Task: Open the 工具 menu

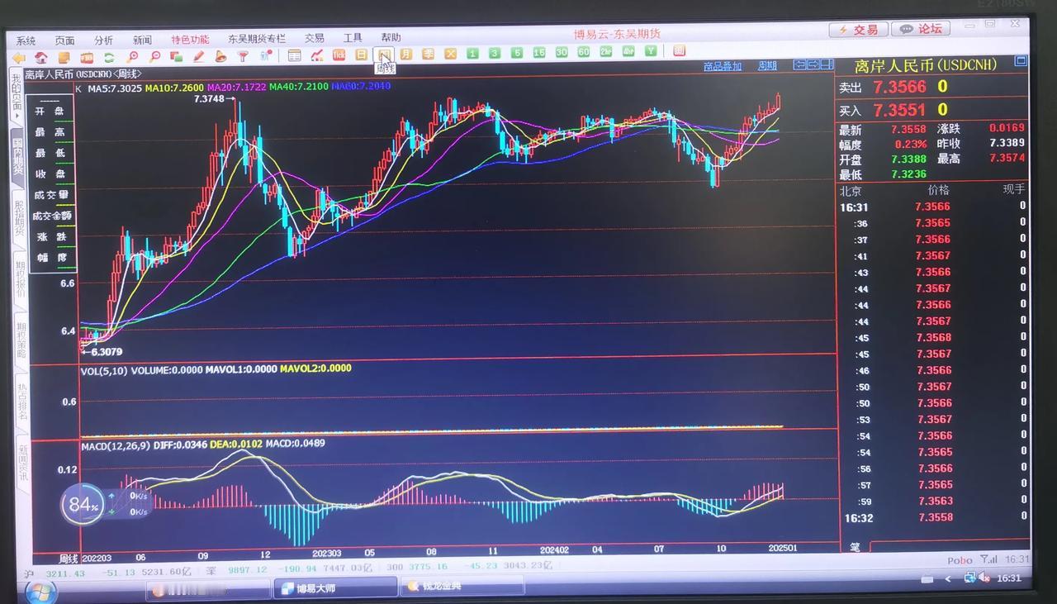Action: pyautogui.click(x=353, y=38)
